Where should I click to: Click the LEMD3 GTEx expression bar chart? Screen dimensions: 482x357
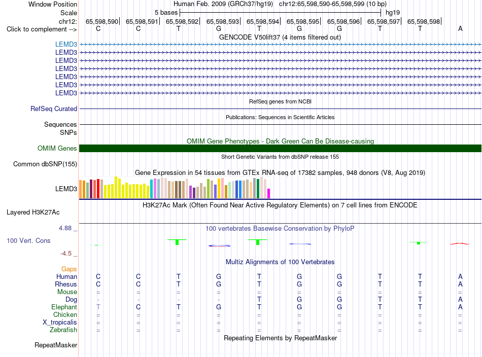[x=175, y=188]
